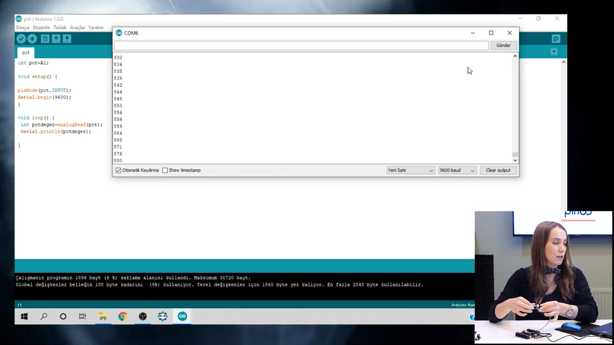Click the Open sketch icon

56,39
